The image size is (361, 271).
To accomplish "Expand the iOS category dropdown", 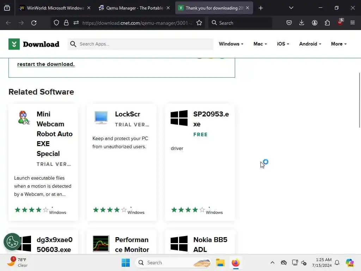I will click(x=283, y=44).
